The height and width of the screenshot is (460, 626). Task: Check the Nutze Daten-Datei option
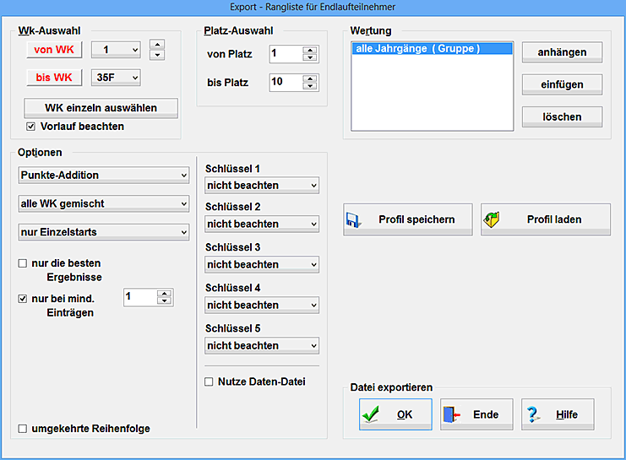coord(209,382)
